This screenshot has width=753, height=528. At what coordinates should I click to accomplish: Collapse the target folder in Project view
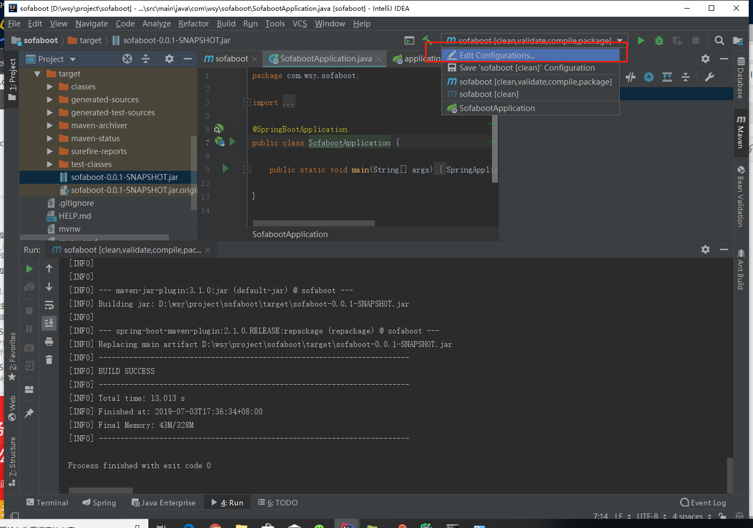(x=37, y=73)
